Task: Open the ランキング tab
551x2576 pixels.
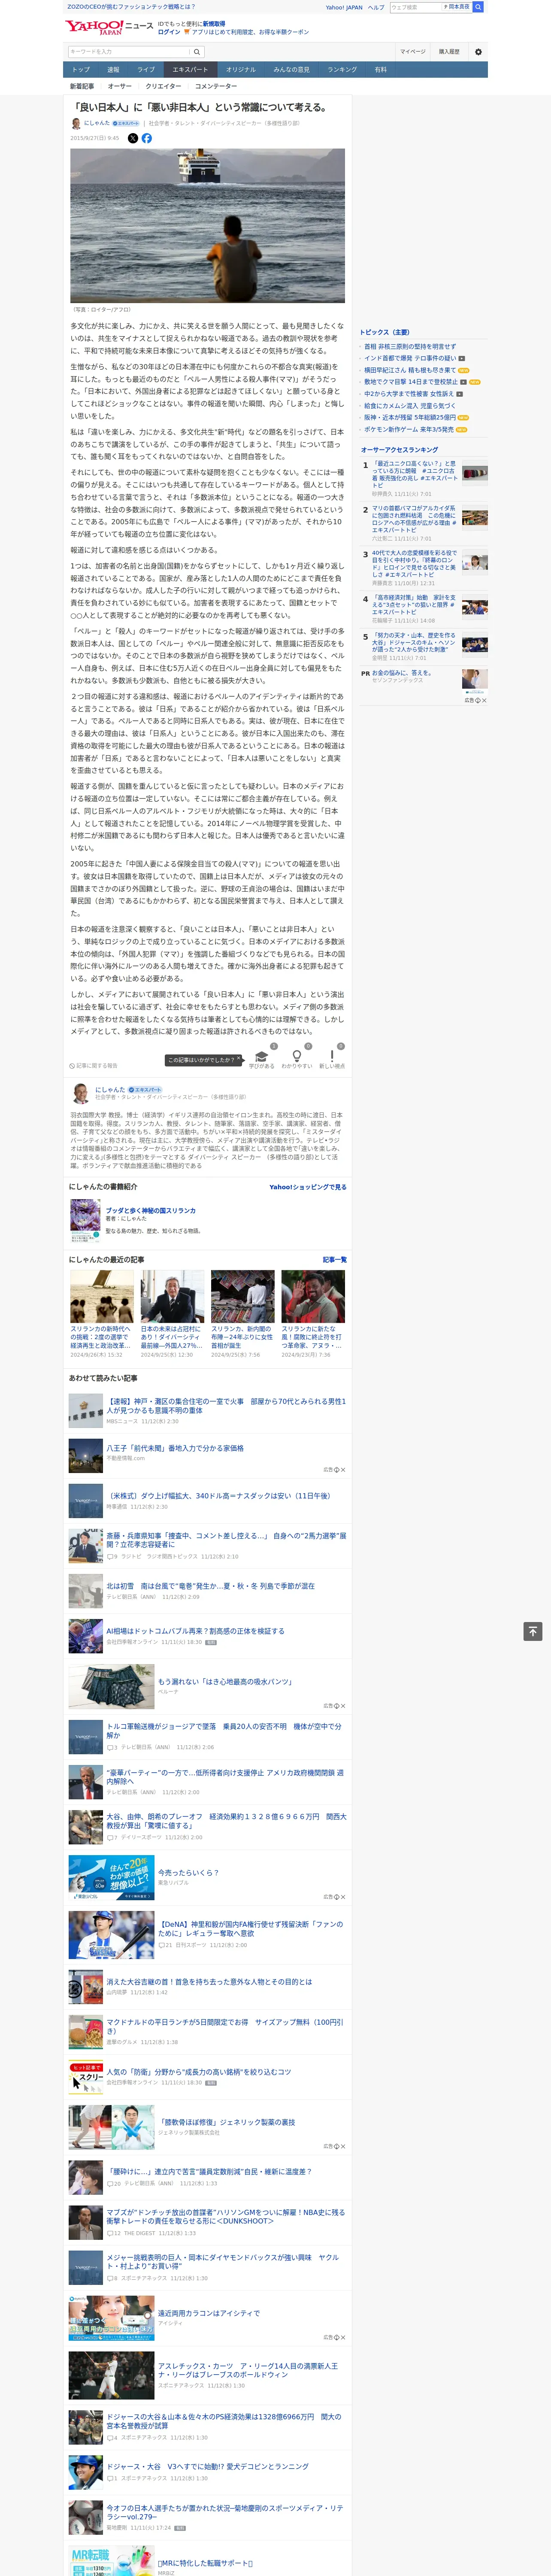Action: 342,70
